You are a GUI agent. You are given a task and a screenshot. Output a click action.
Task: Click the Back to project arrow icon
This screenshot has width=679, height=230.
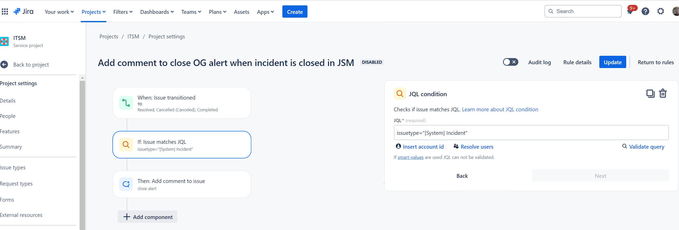click(4, 64)
